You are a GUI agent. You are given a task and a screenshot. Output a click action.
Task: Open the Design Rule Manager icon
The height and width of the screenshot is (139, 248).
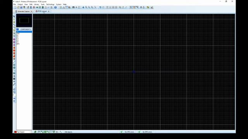(x=152, y=7)
